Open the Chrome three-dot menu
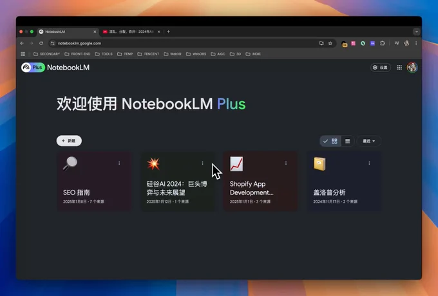The height and width of the screenshot is (296, 438). coord(416,43)
